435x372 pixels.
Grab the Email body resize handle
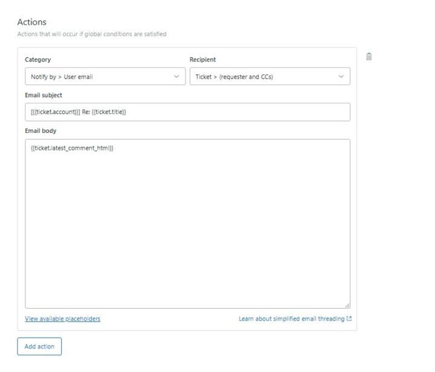[347, 306]
